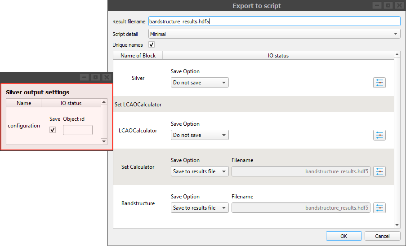The height and width of the screenshot is (246, 406).
Task: Click the Result filename input field
Action: click(x=274, y=22)
